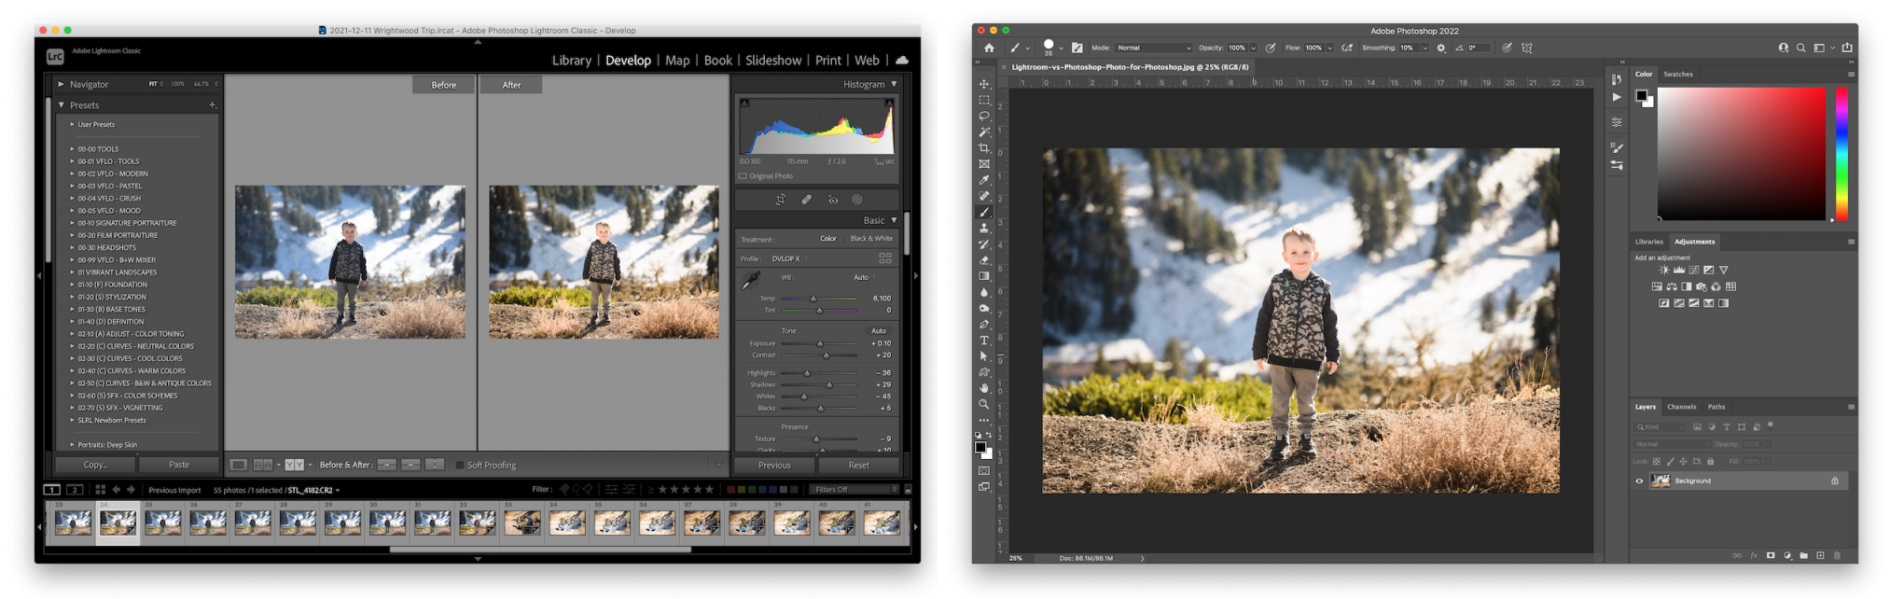Toggle the Original Photo checkbox under histogram
1890x599 pixels.
743,175
